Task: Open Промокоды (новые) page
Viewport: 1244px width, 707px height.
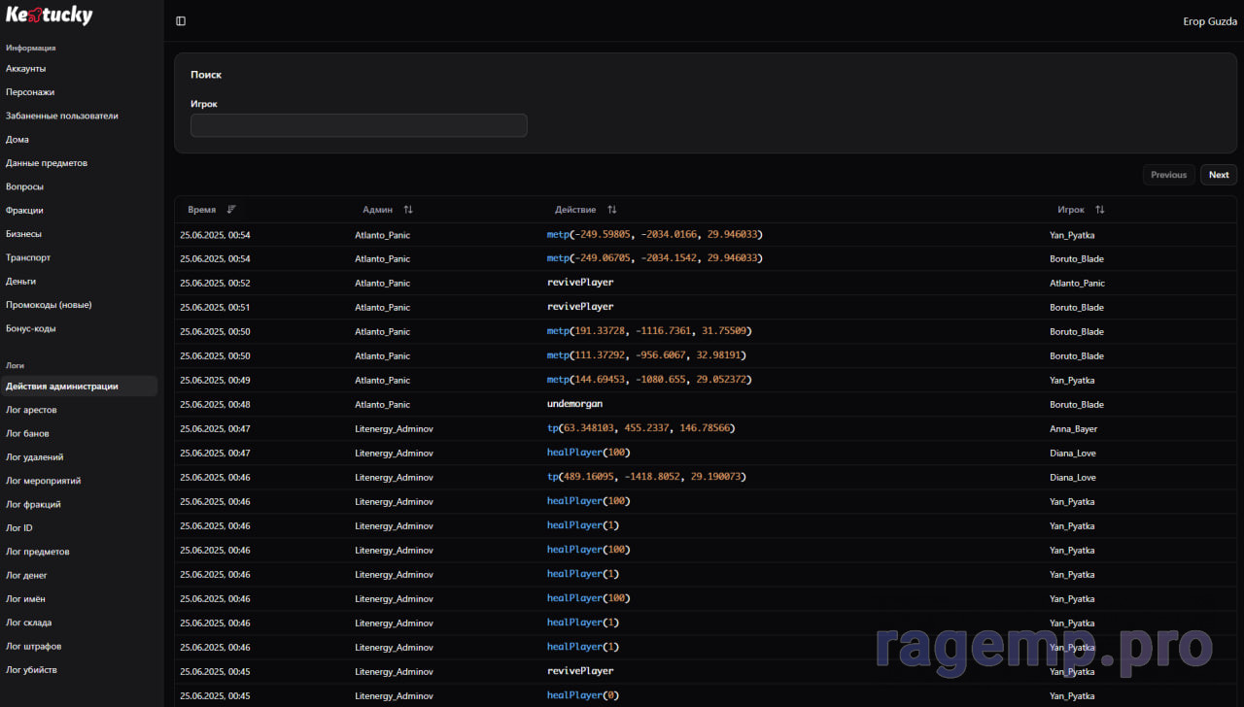Action: [50, 305]
